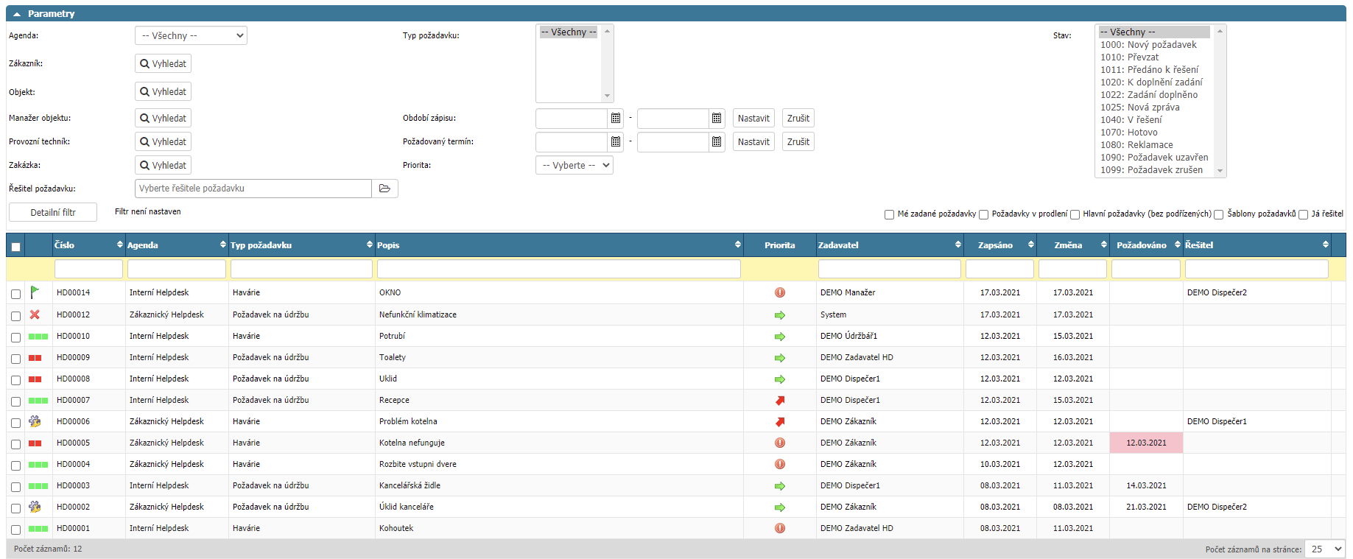1353x559 pixels.
Task: Click Vyhledat button for Objekt
Action: pos(163,91)
